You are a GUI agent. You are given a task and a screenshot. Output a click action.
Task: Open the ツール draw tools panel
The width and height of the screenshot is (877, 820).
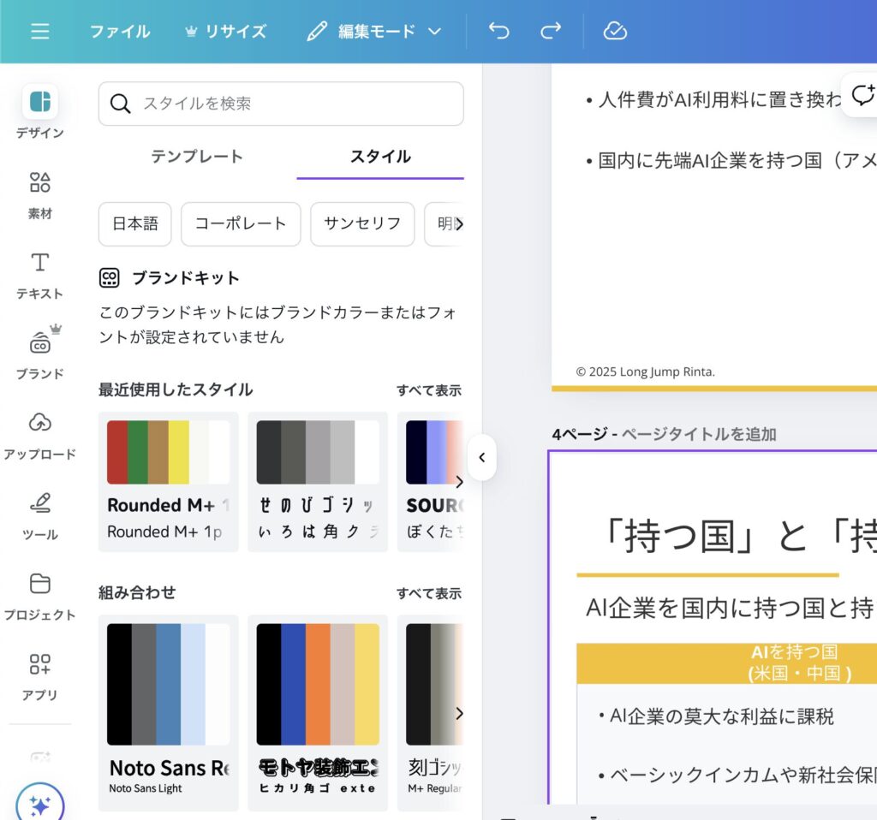tap(40, 515)
